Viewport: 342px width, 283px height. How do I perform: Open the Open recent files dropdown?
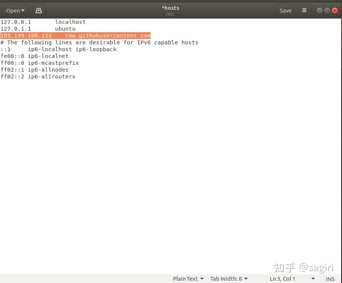point(15,10)
